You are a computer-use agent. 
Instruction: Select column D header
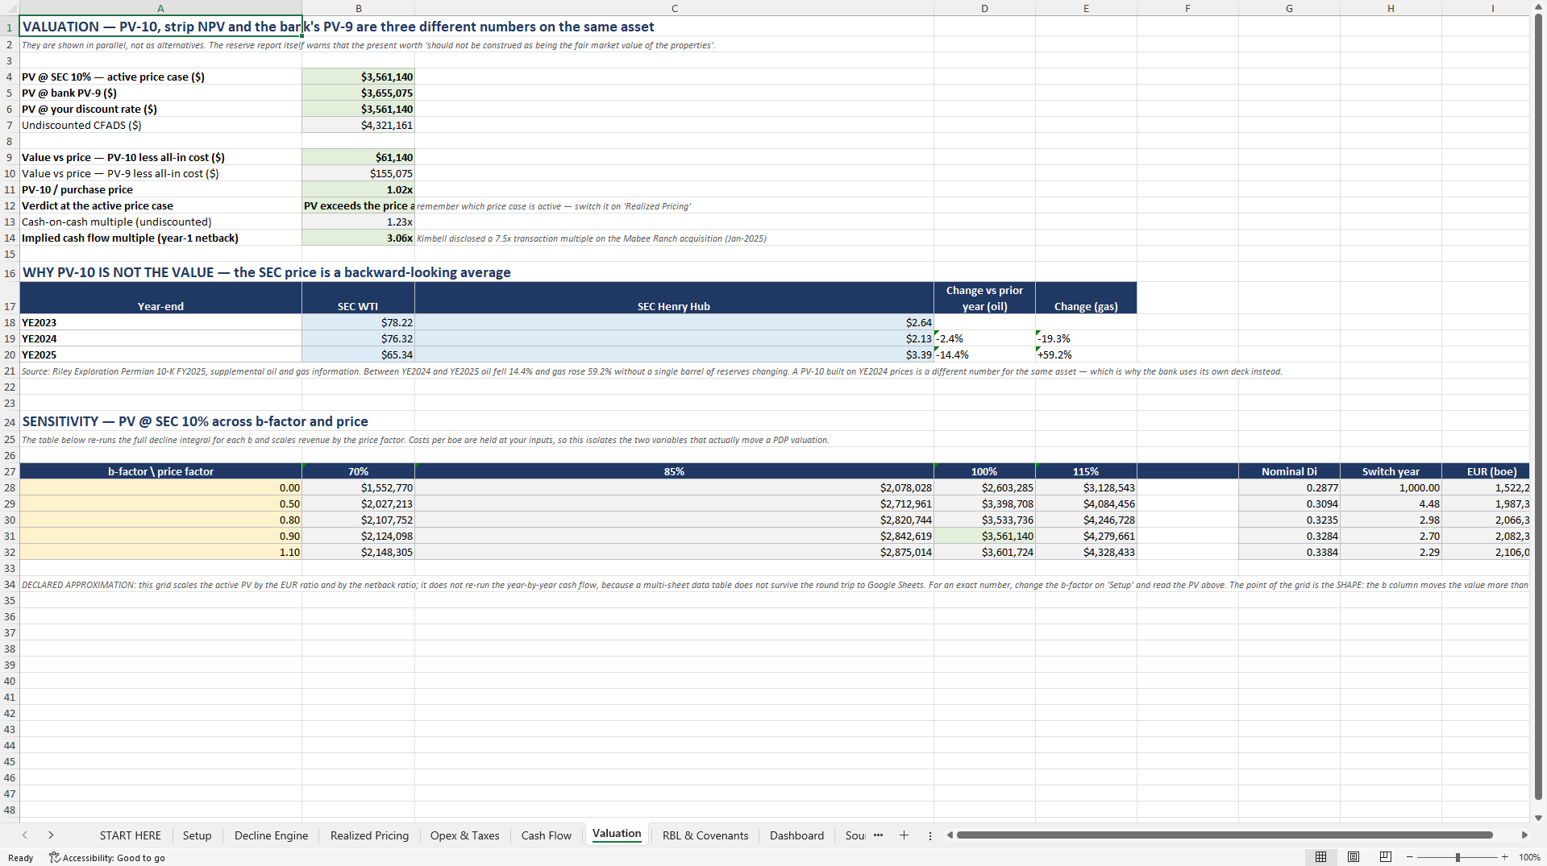click(x=984, y=8)
